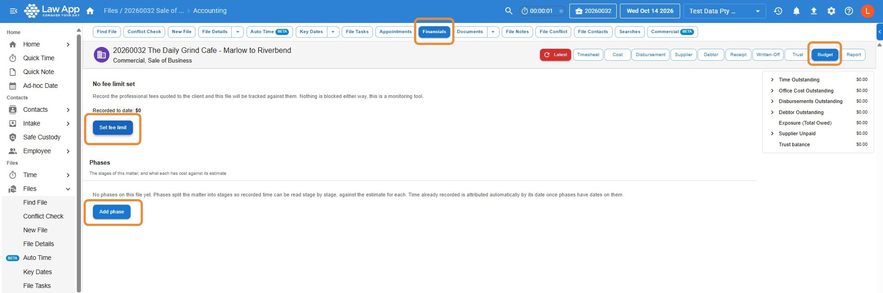Expand Time Outstanding row

(x=772, y=80)
